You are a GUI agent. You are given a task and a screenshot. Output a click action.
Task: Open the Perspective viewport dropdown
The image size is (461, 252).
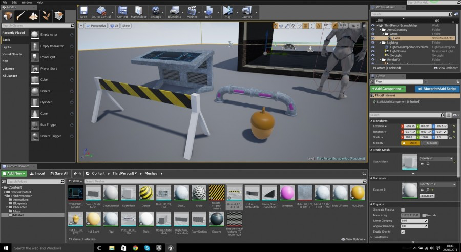(96, 26)
